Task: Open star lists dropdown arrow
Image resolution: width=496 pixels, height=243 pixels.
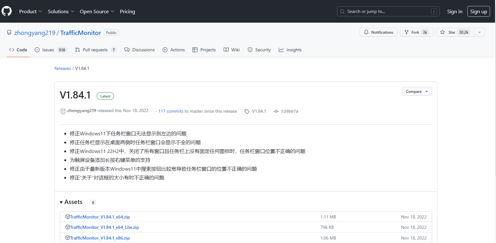Action: [479, 32]
